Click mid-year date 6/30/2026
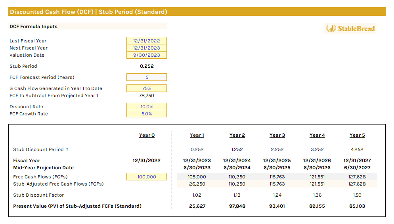This screenshot has height=224, width=394. (x=317, y=168)
